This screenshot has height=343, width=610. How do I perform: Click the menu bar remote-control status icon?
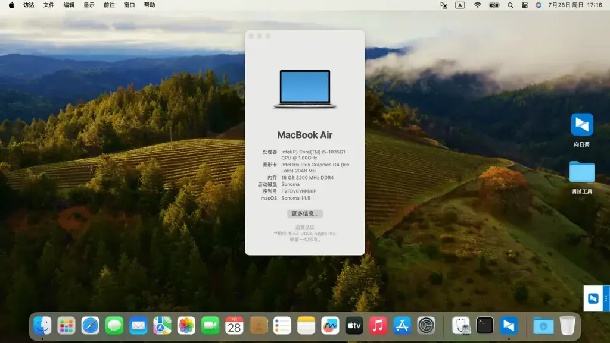443,5
